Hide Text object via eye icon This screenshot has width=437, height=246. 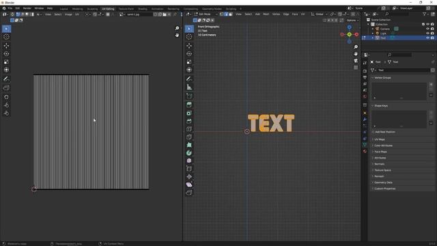pos(427,38)
